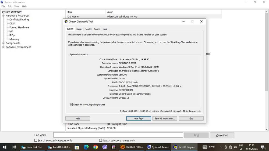The image size is (269, 151).
Task: Select IRQs tree item
Action: tap(12, 35)
